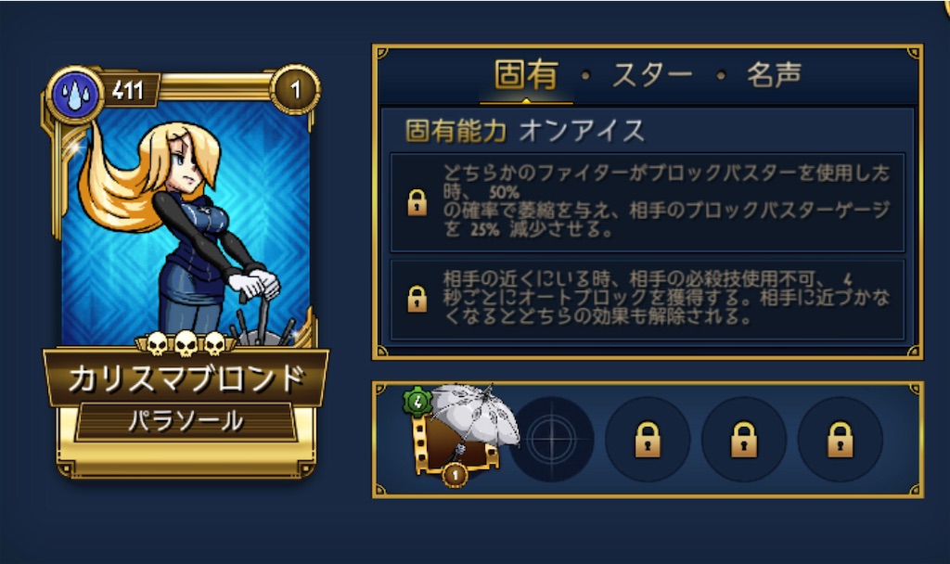
Task: Click lock icon on second ability
Action: click(x=417, y=299)
